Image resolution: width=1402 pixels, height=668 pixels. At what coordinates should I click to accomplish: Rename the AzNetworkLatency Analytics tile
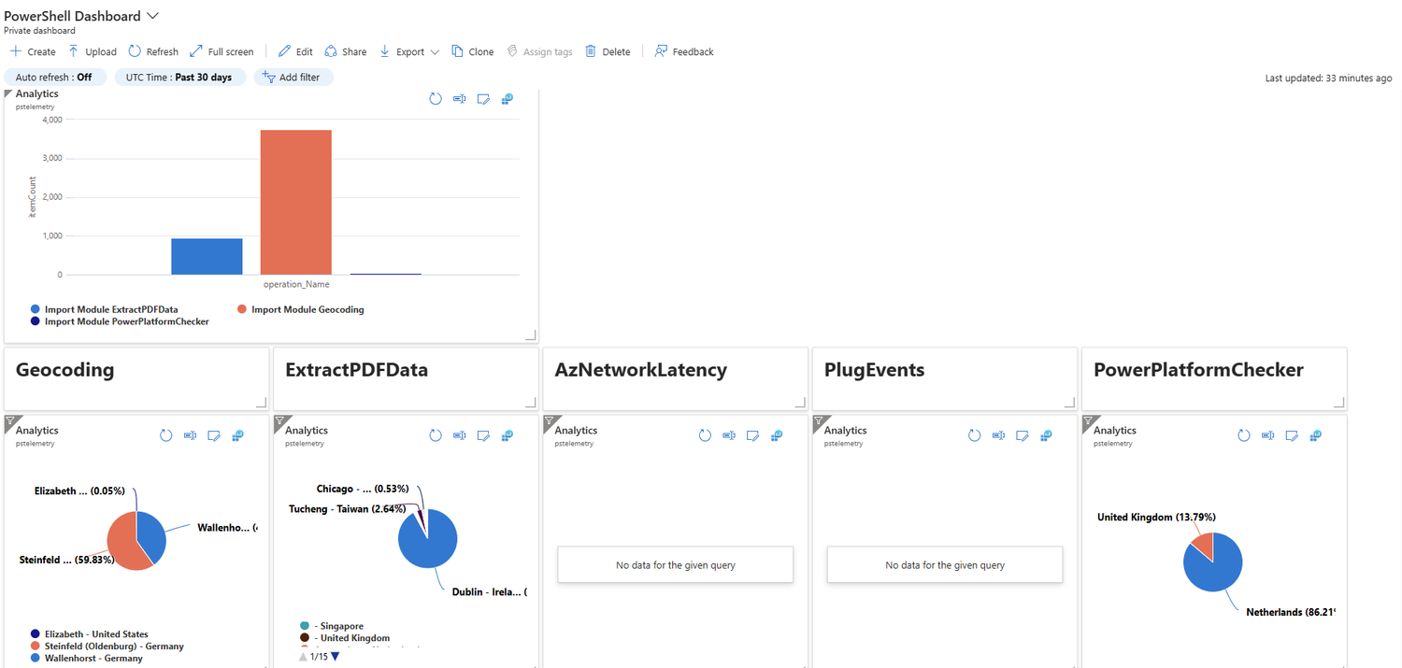click(729, 435)
